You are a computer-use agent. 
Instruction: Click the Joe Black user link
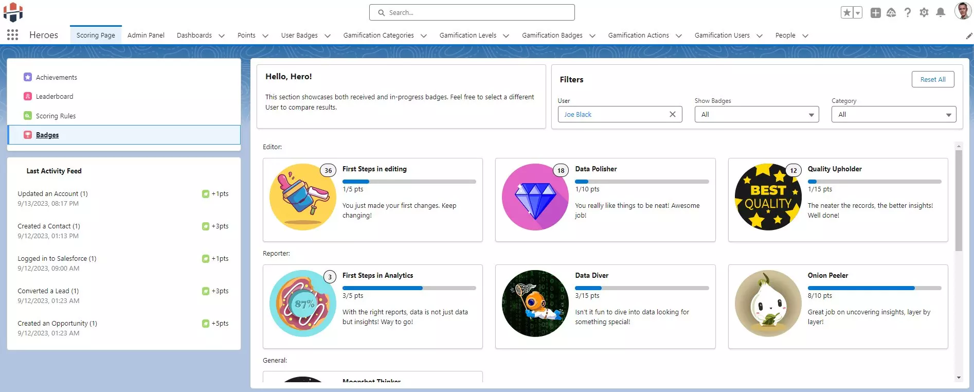578,114
